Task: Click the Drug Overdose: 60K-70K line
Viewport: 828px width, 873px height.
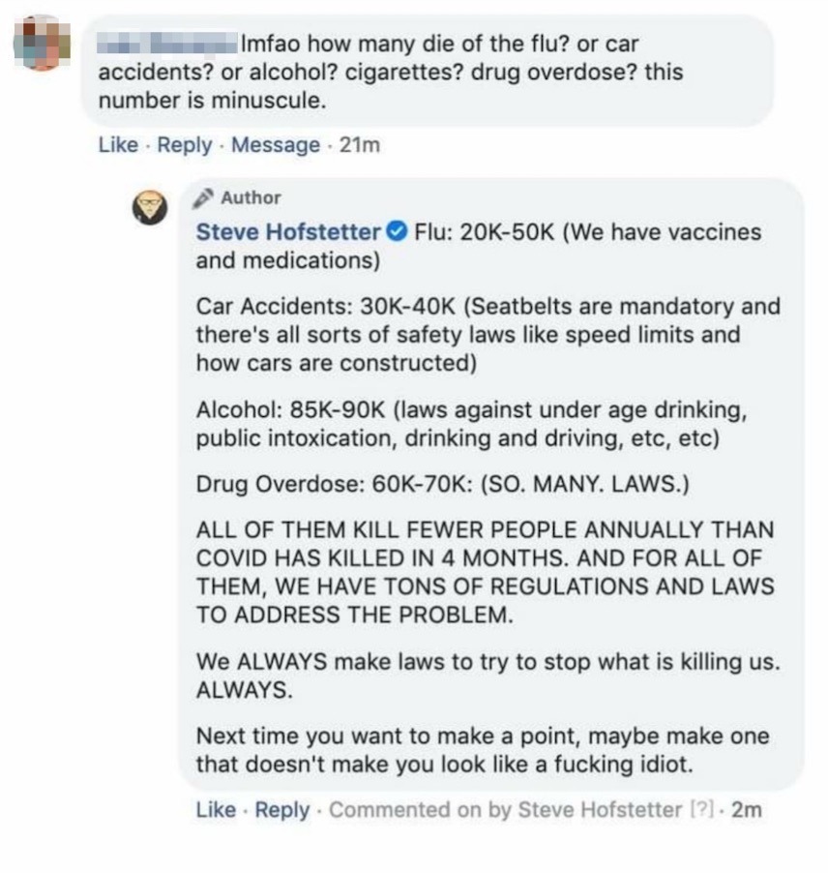Action: 442,484
